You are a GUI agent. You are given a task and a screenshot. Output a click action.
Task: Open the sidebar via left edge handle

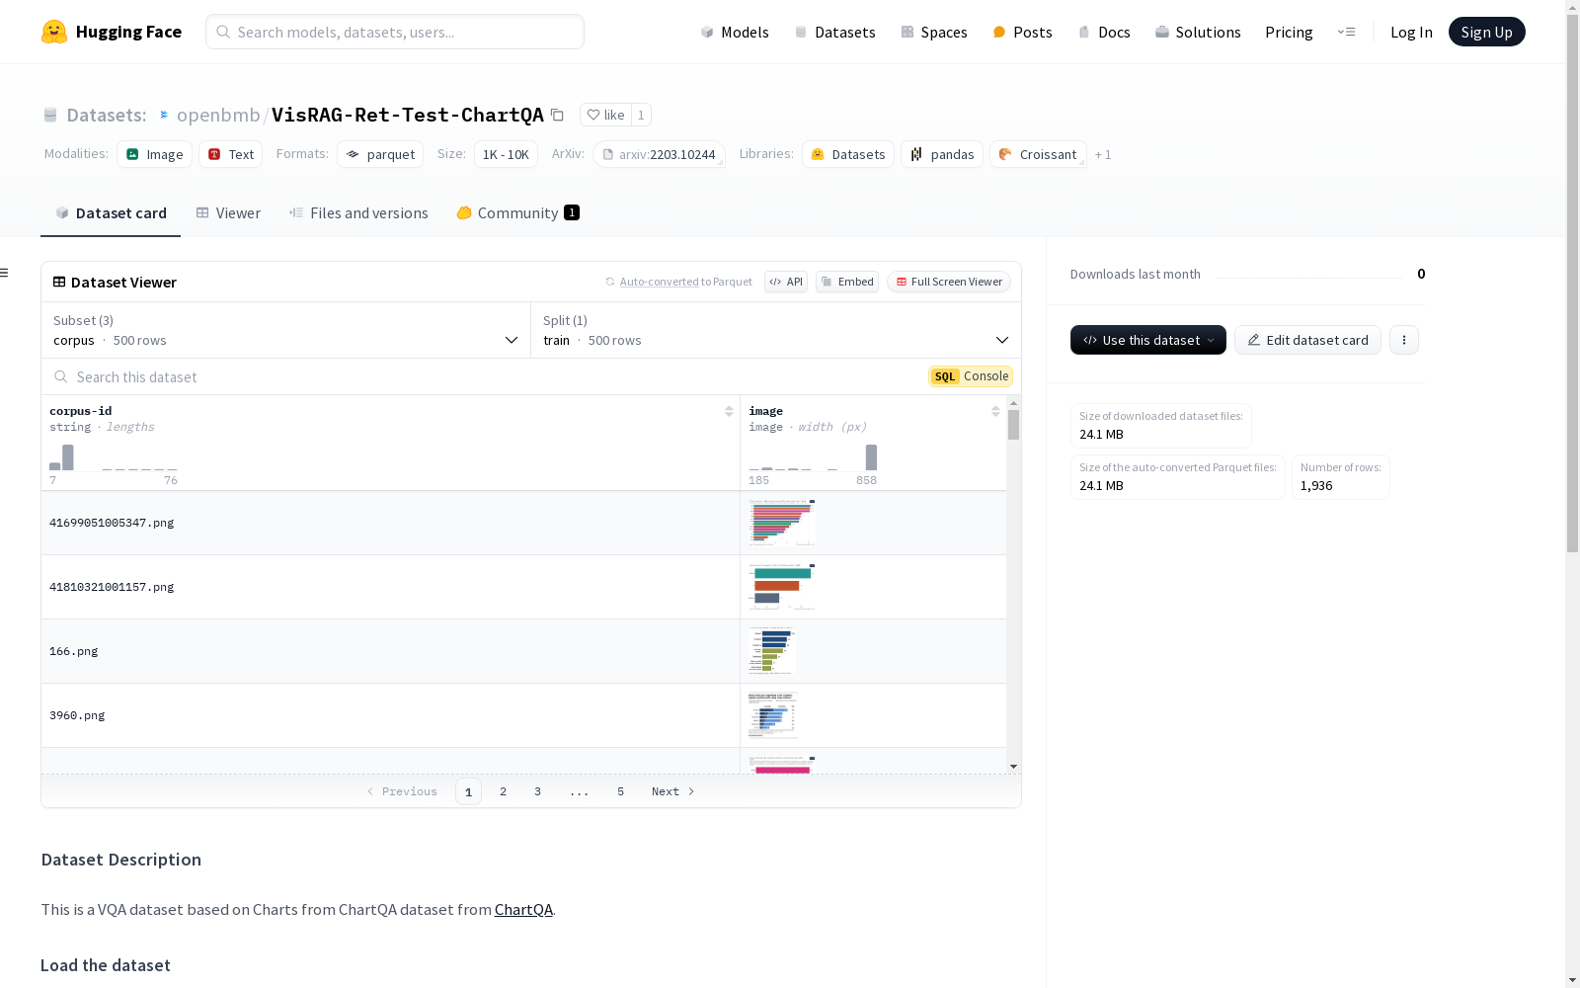[5, 272]
